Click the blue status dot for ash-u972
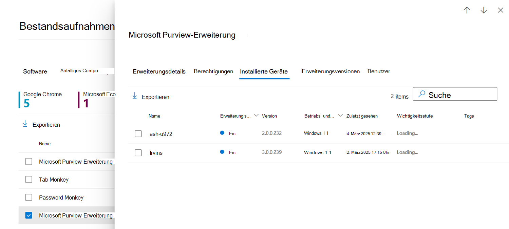The height and width of the screenshot is (229, 509). pyautogui.click(x=222, y=133)
